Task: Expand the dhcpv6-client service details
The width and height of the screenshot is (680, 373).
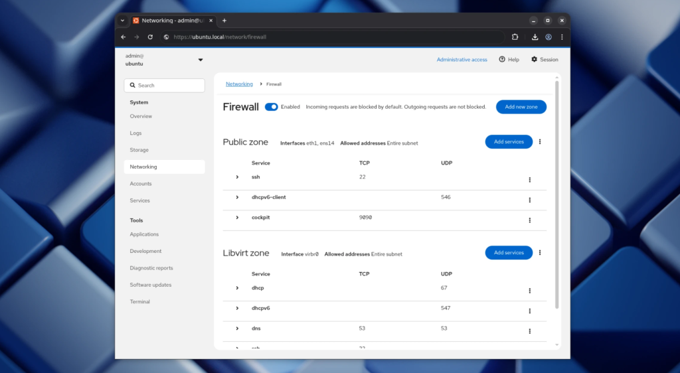Action: coord(237,198)
